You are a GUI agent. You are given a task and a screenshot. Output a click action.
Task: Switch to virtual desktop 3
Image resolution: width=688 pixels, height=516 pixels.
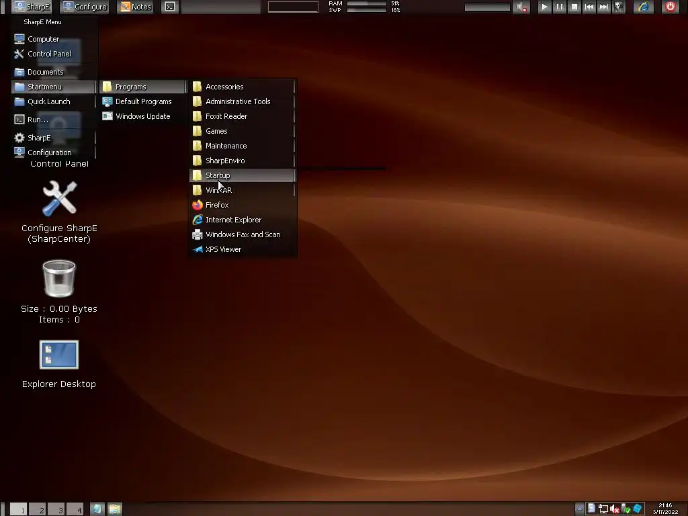(56, 509)
